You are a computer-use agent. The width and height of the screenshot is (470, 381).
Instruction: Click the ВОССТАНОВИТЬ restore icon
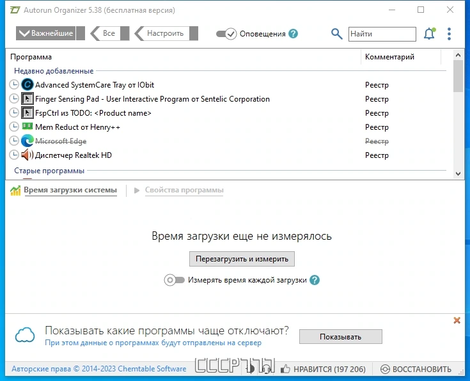385,369
